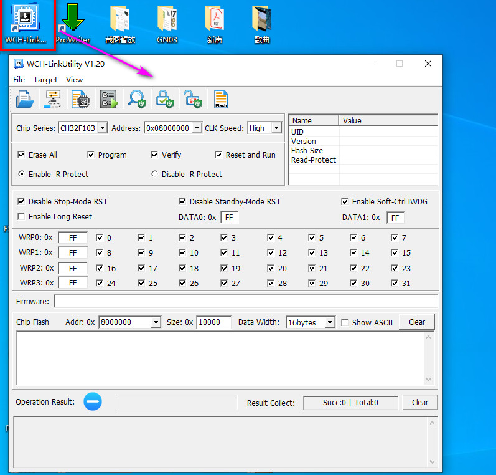Expand the Address 0x08000000 dropdown
The height and width of the screenshot is (475, 496).
coord(197,128)
